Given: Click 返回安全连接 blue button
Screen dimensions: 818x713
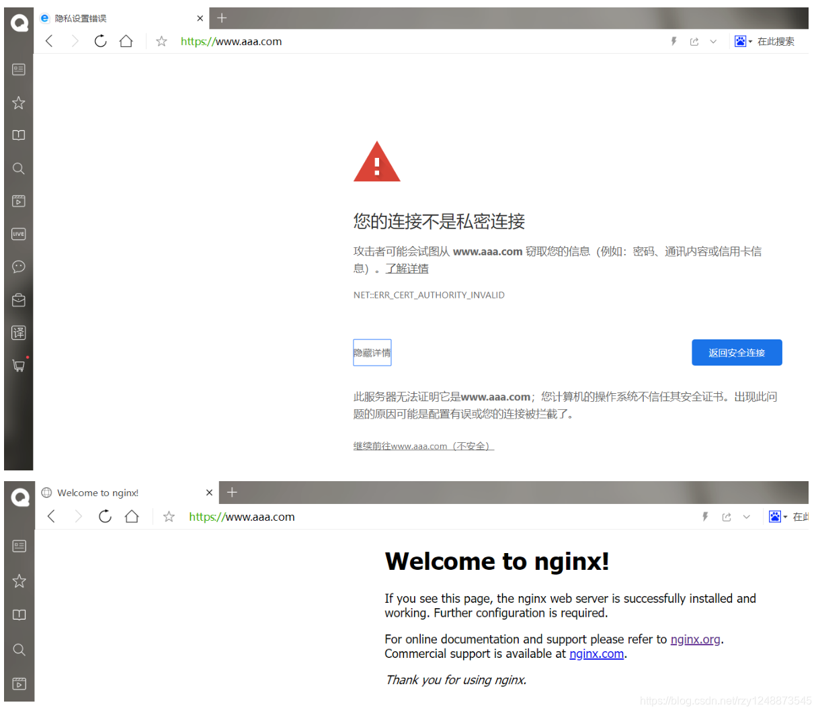Looking at the screenshot, I should tap(737, 353).
